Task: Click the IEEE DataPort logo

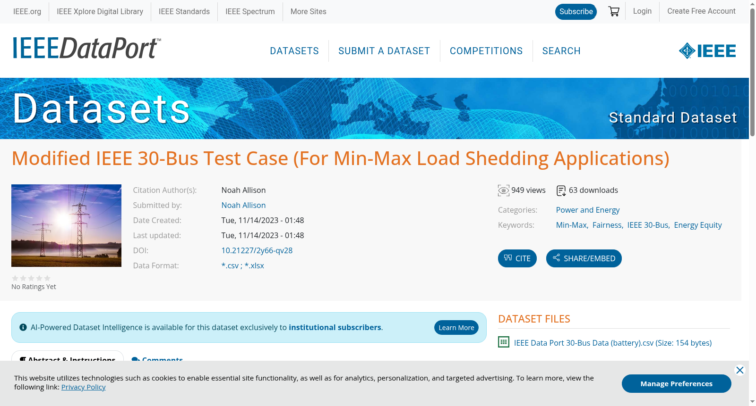Action: 86,49
